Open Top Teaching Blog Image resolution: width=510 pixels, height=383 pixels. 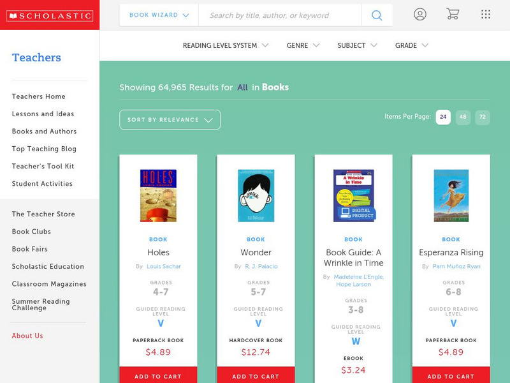pyautogui.click(x=44, y=149)
